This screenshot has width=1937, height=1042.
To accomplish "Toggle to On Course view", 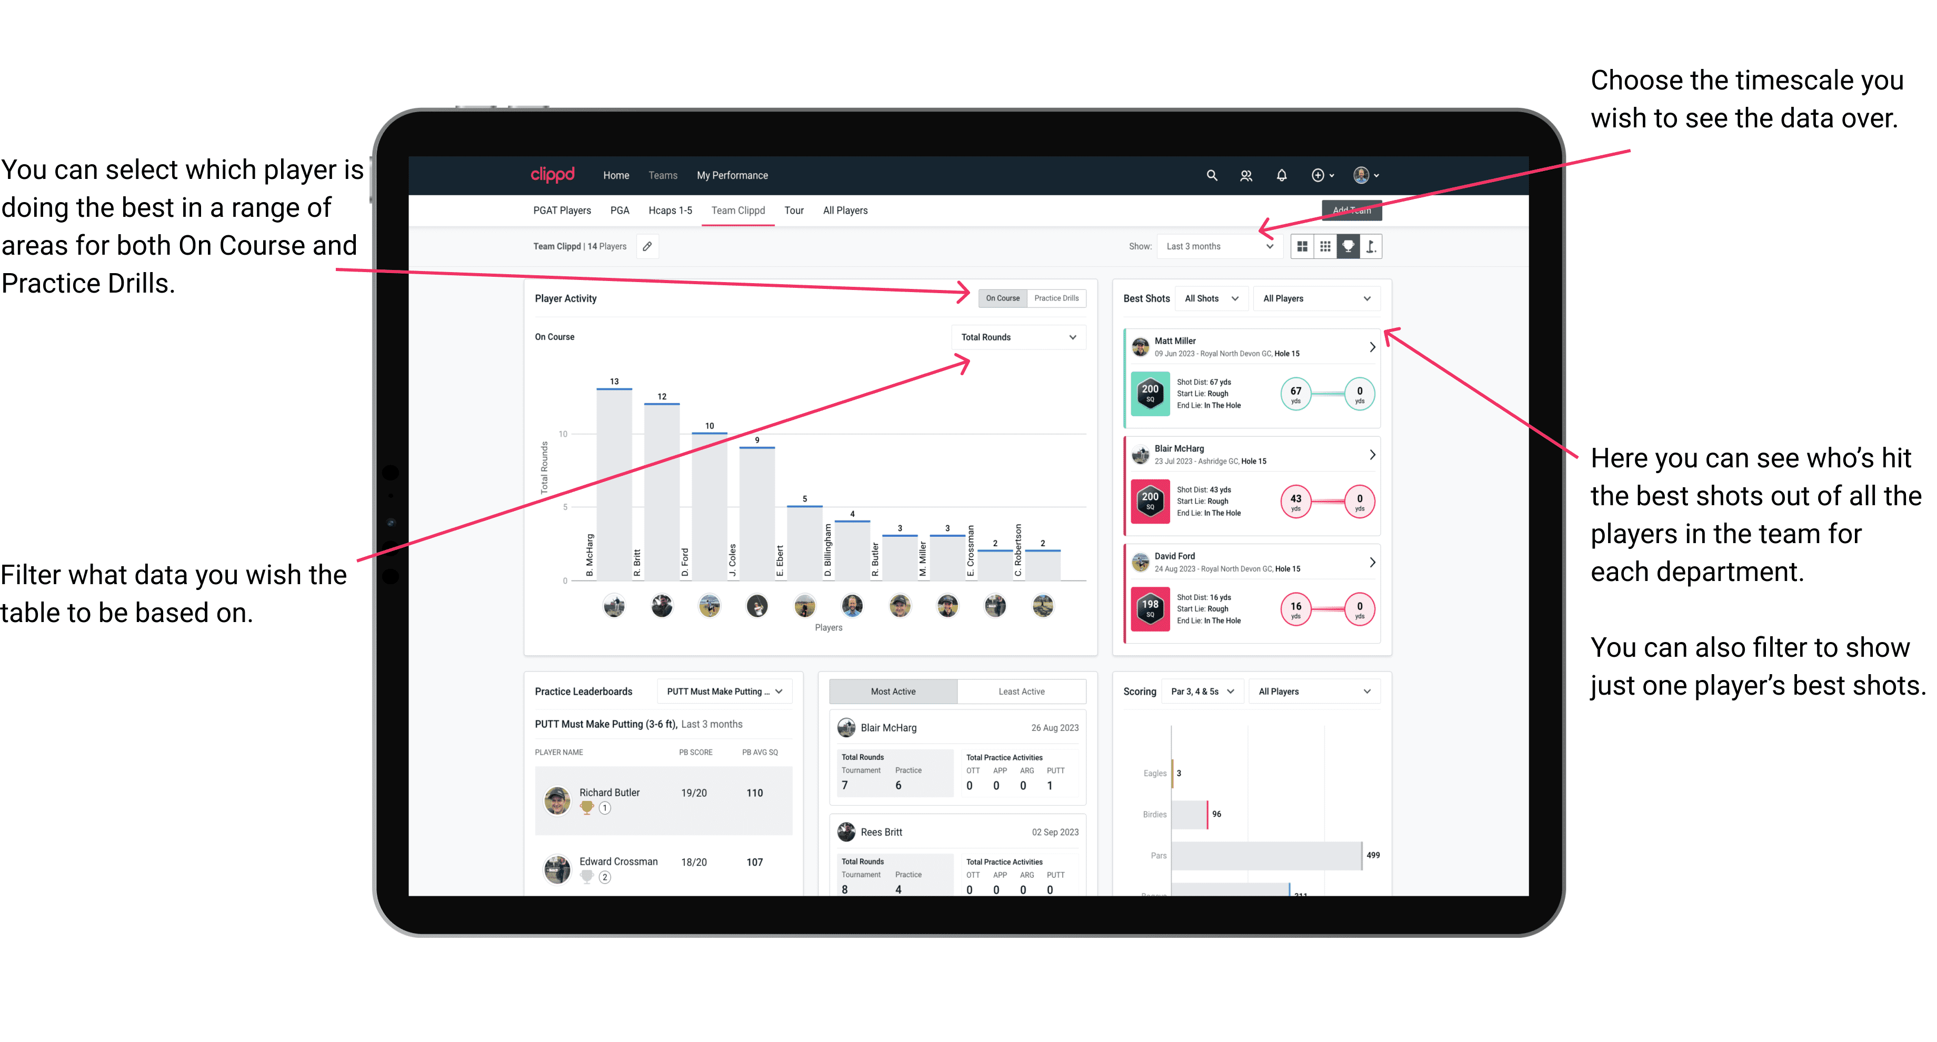I will click(1003, 299).
